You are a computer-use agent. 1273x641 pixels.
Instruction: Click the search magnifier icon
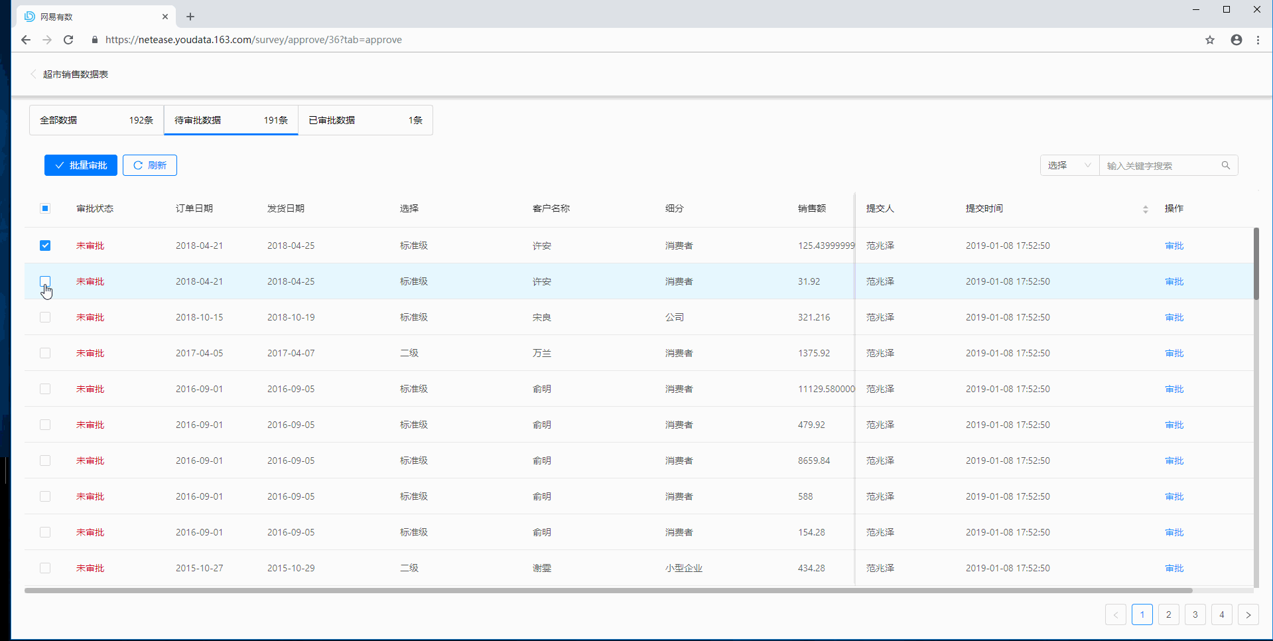click(1226, 165)
